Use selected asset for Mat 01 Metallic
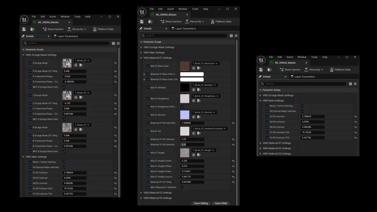377x212 pixels. [x=194, y=90]
